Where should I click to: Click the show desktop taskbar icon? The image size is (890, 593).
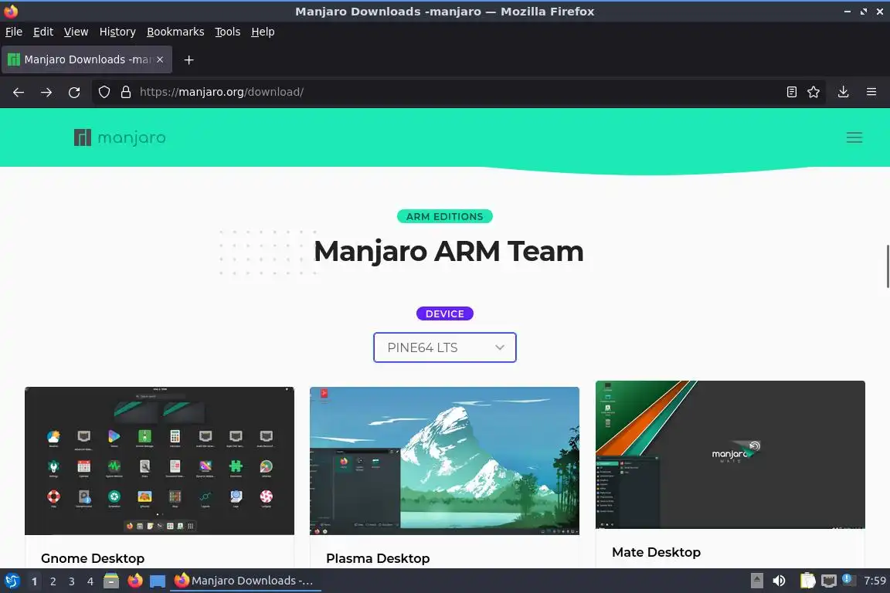[158, 581]
